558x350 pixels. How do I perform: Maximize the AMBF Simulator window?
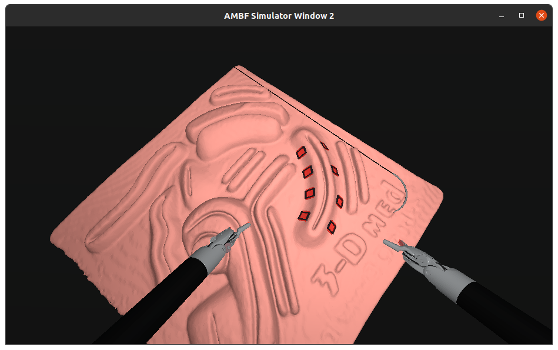pyautogui.click(x=521, y=16)
